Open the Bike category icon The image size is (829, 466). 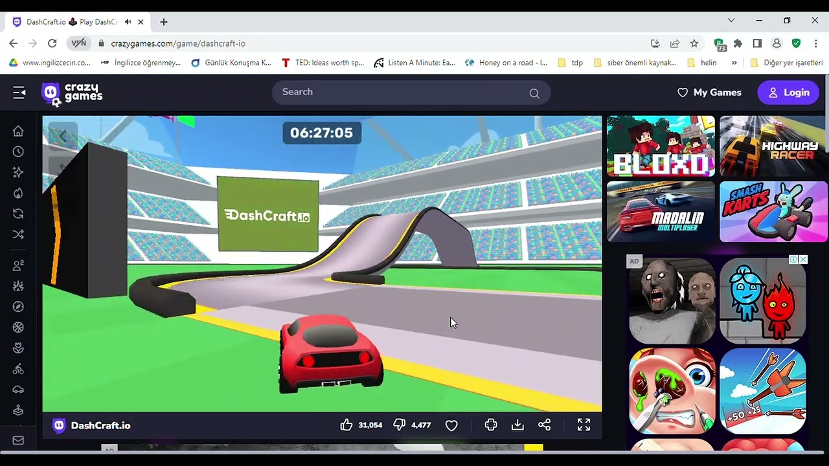click(18, 369)
